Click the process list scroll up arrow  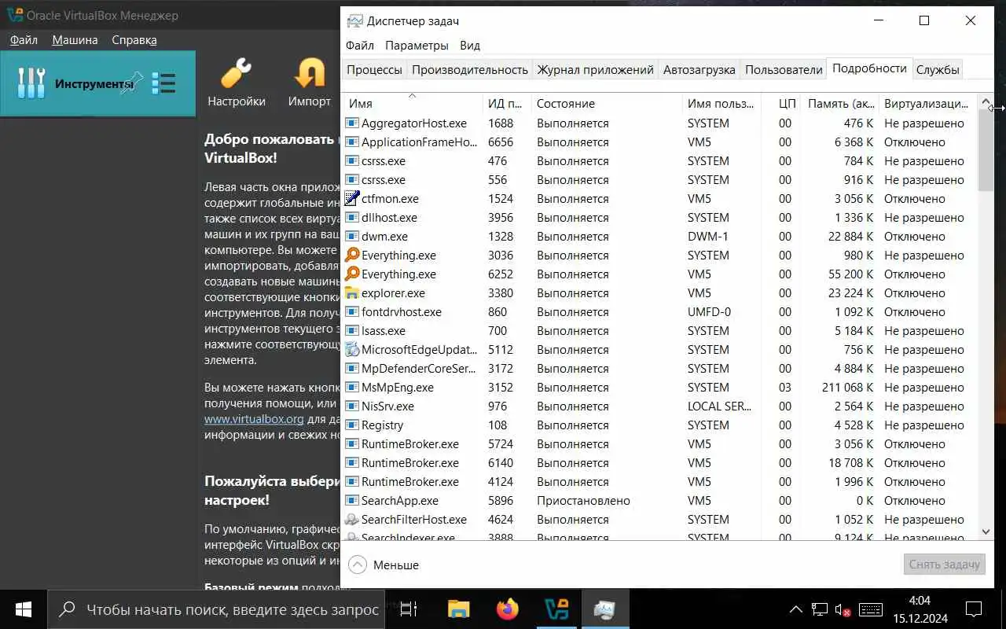[986, 102]
